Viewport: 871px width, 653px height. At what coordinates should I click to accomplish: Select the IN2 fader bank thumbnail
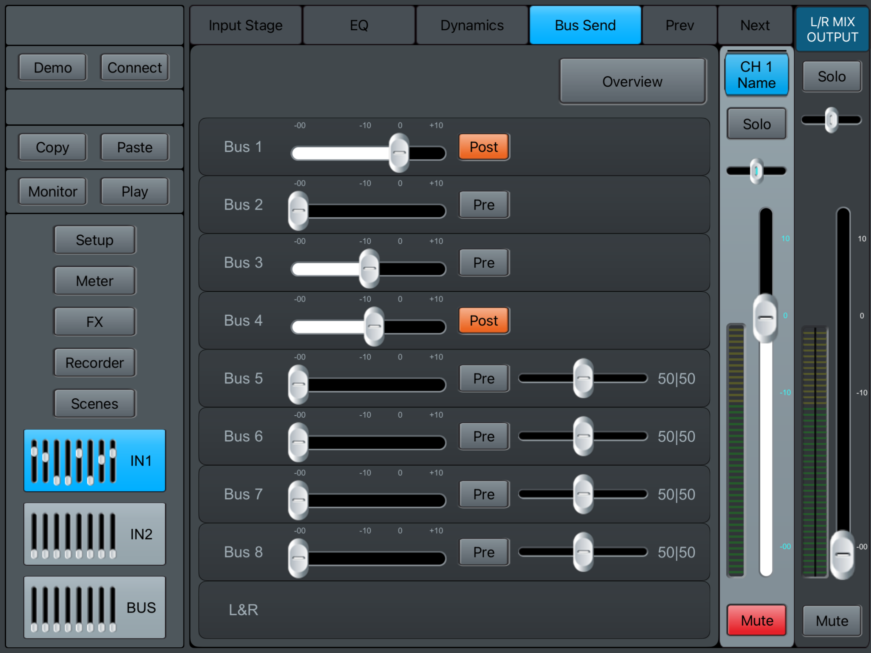(x=95, y=534)
